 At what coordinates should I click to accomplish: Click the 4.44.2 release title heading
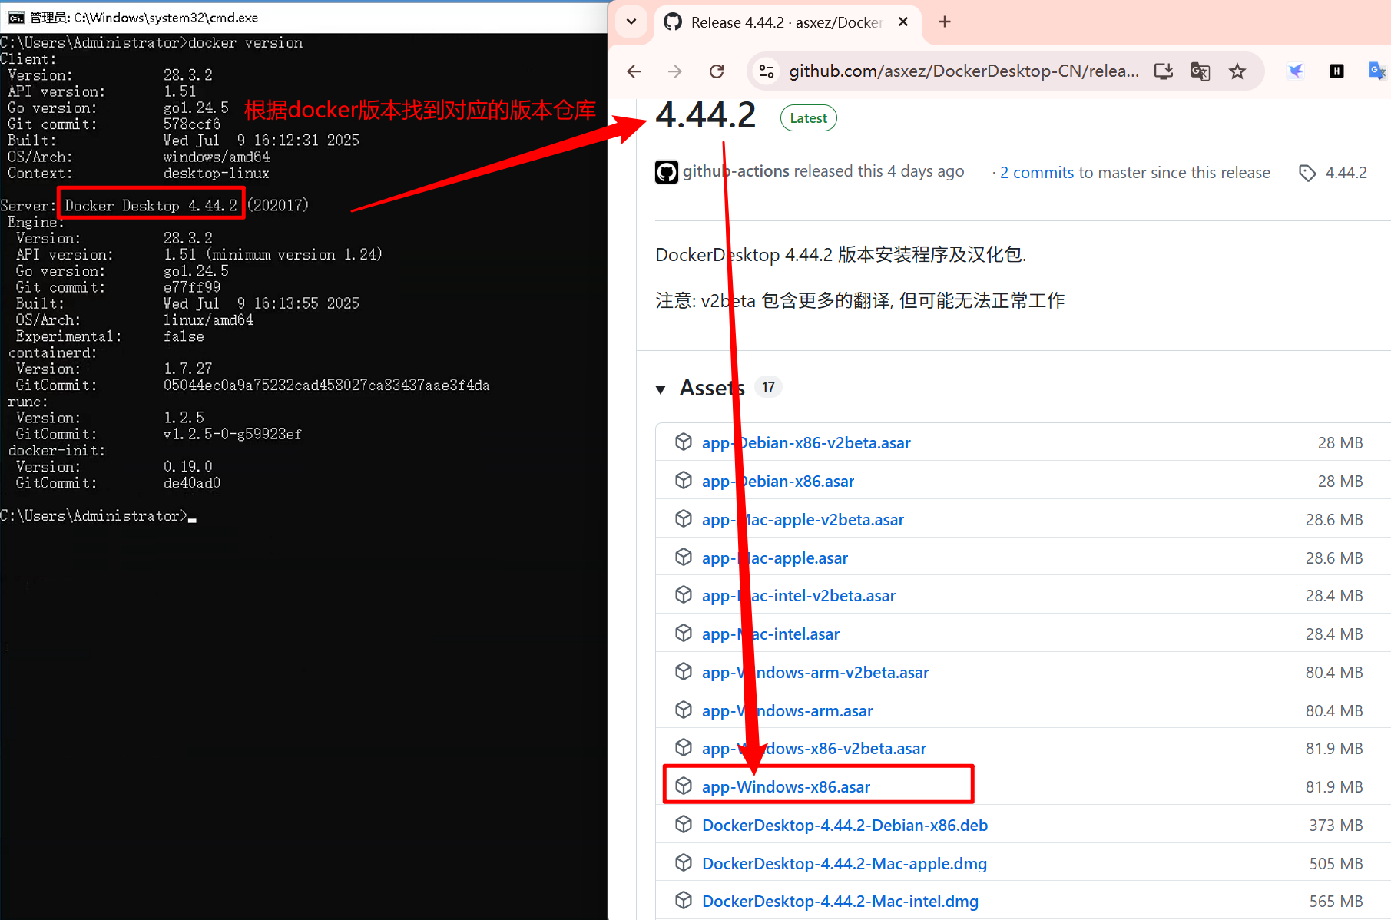click(706, 115)
